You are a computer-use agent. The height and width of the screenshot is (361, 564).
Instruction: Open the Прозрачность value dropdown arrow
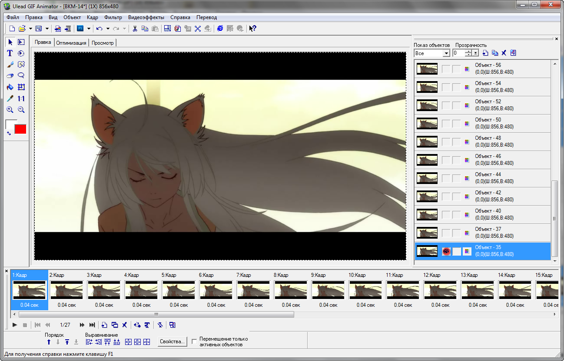[x=476, y=53]
